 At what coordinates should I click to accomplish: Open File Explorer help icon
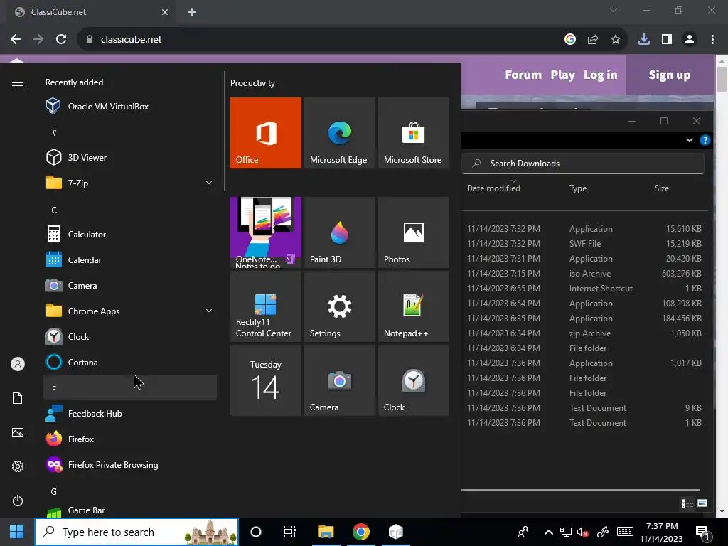(705, 140)
